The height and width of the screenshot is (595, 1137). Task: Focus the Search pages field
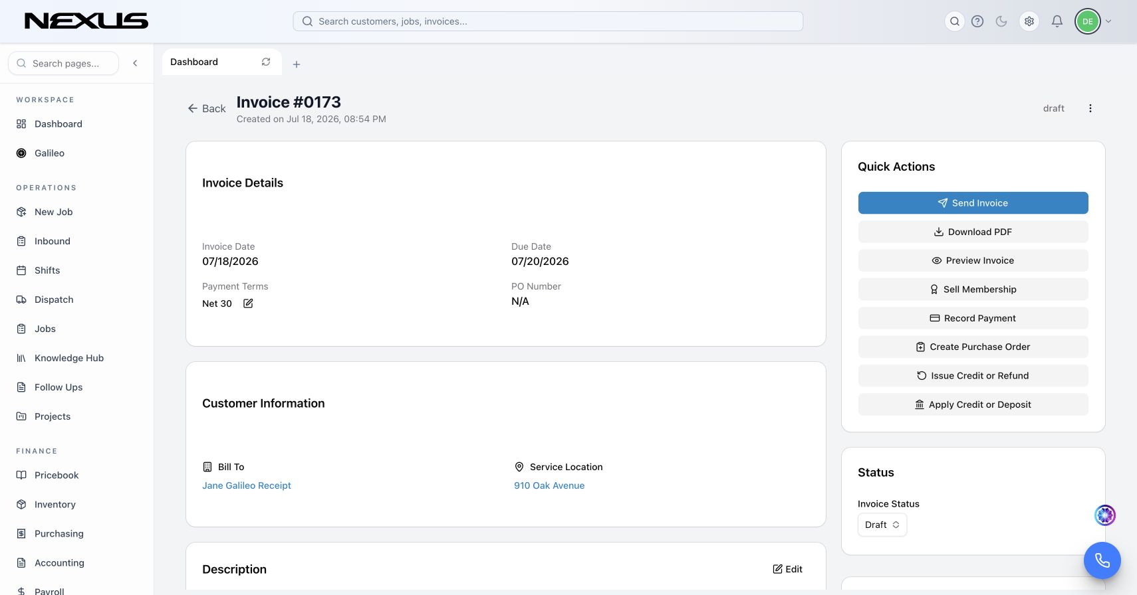coord(64,63)
